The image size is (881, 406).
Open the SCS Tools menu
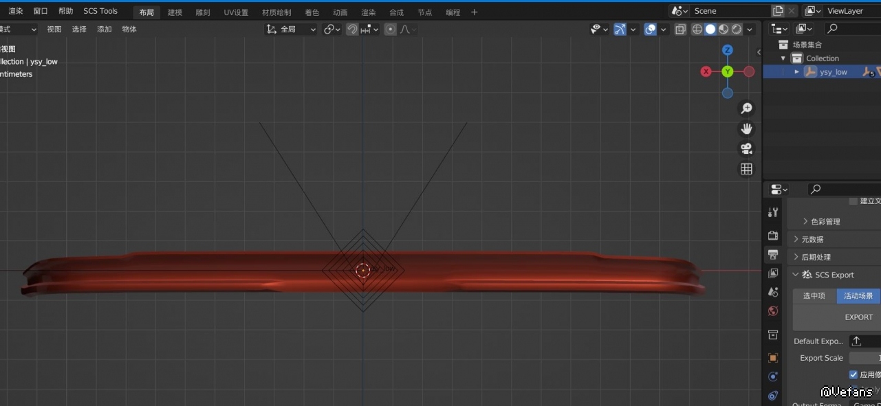tap(100, 11)
